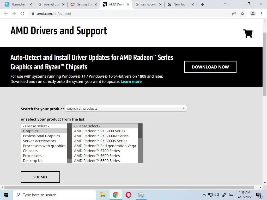Open the tab search chevron
This screenshot has width=267, height=200.
click(225, 4)
